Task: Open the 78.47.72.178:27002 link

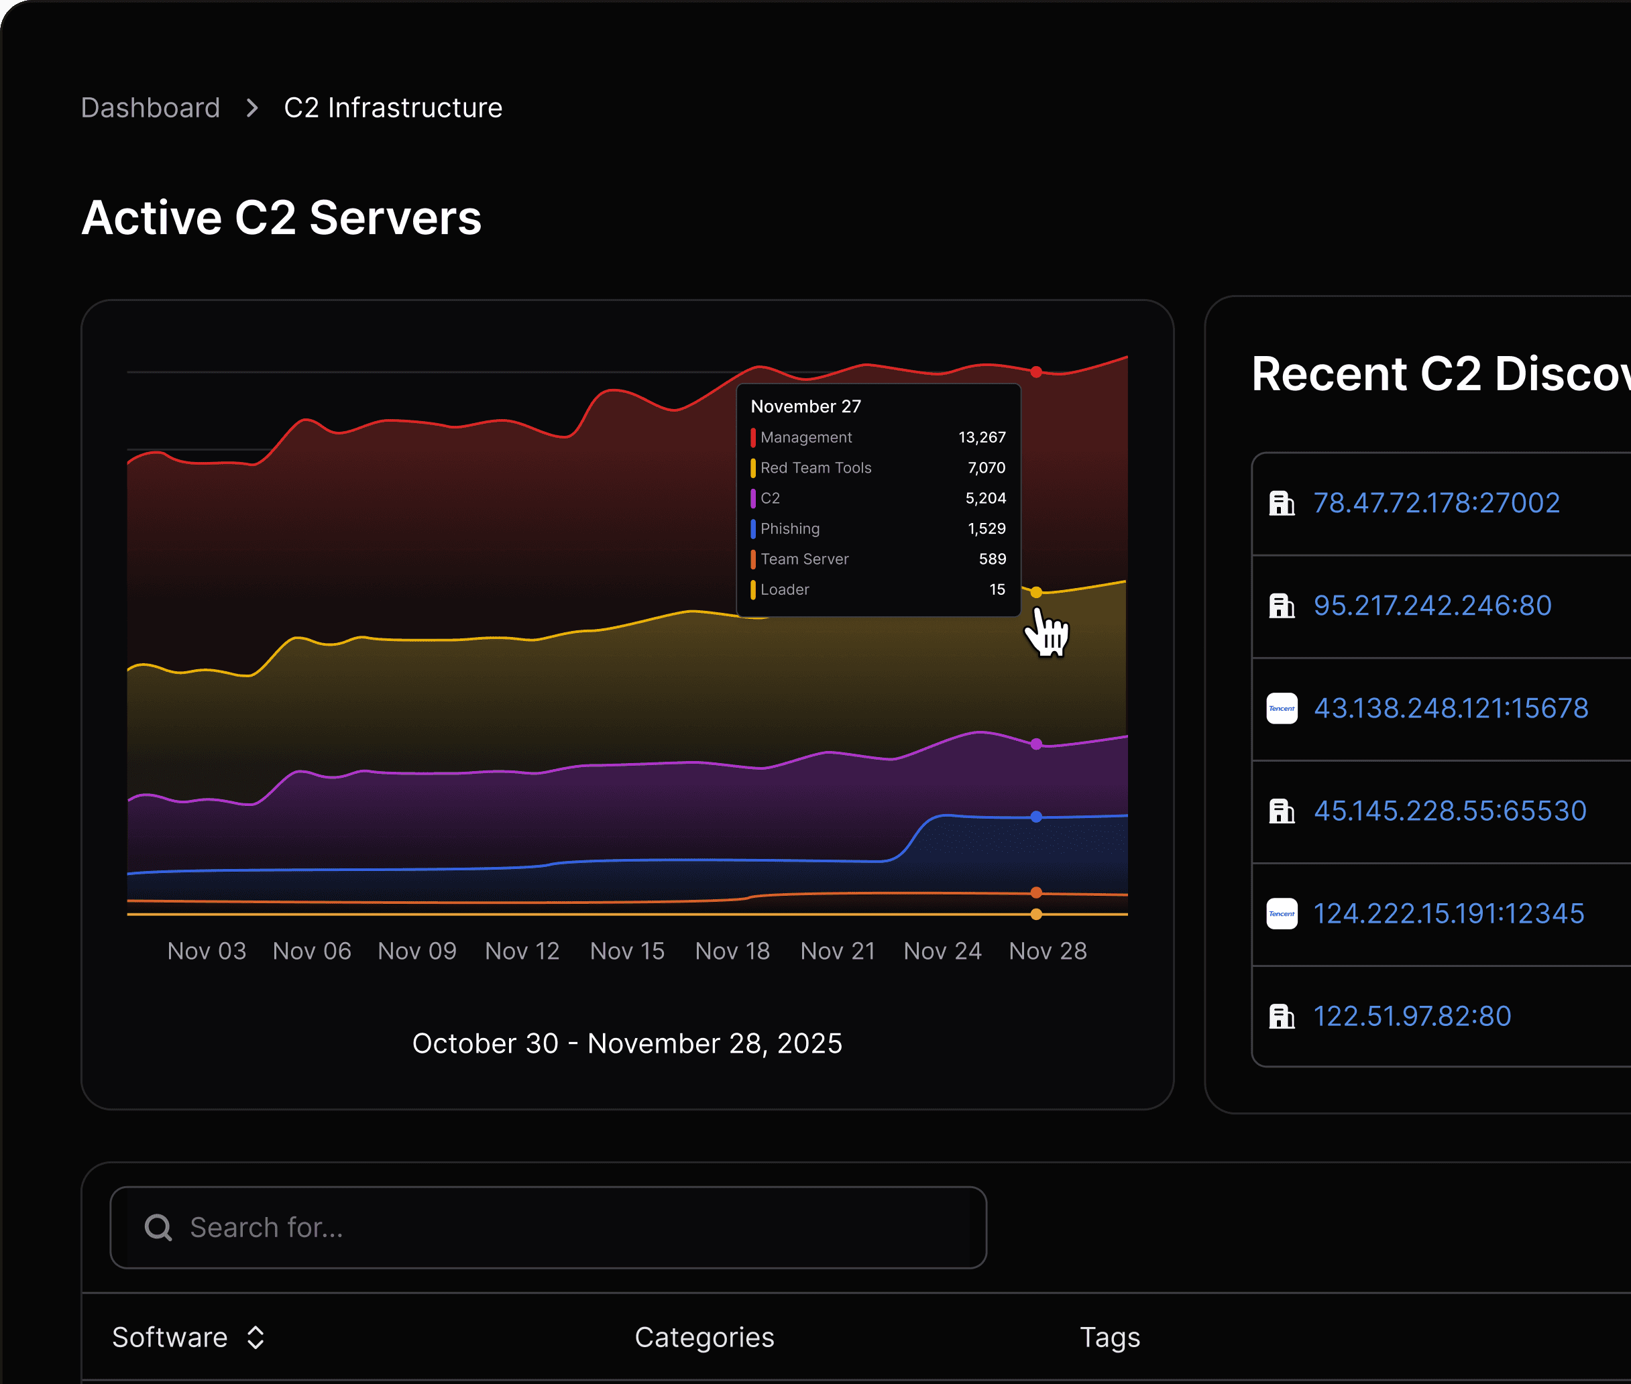Action: click(x=1436, y=503)
